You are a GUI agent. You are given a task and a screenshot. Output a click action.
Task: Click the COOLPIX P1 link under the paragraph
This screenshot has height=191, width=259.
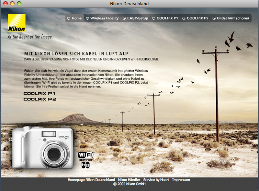pyautogui.click(x=39, y=94)
